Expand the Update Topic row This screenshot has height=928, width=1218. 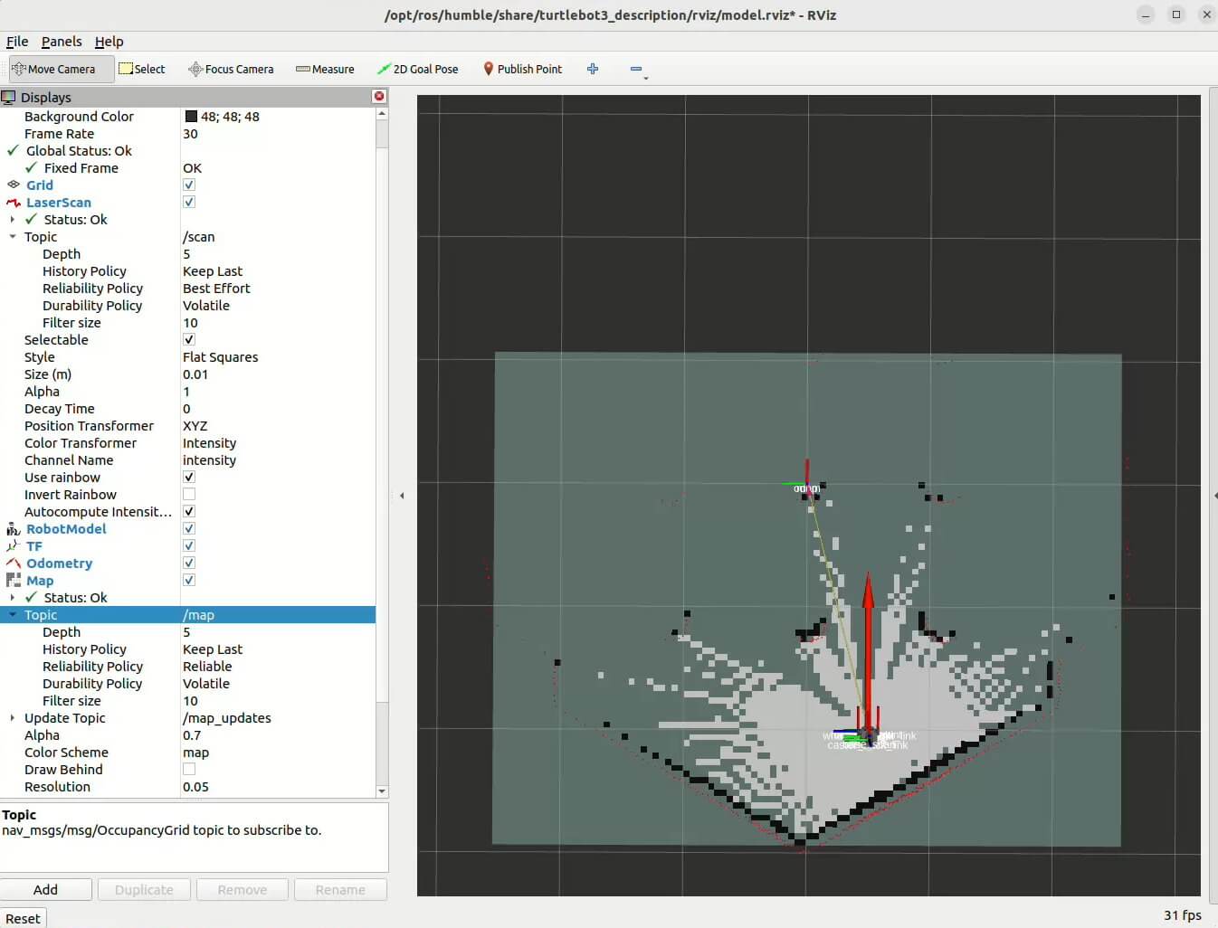click(x=12, y=718)
